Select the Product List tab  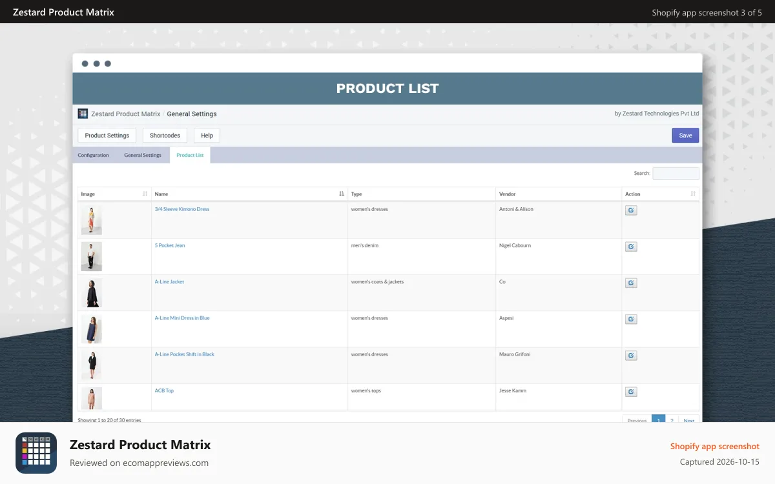click(190, 155)
